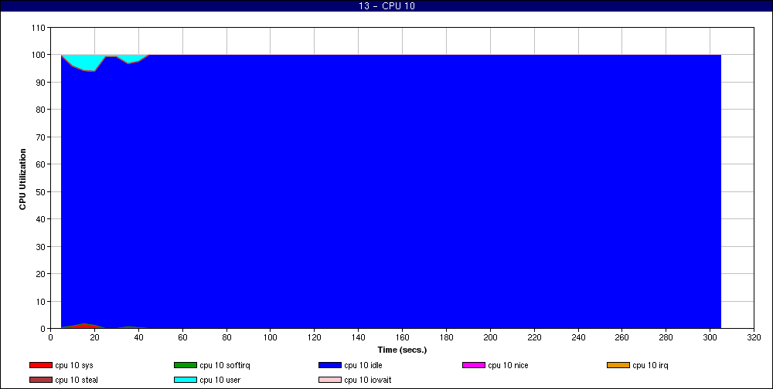Click the "Time (secs.)" x-axis label
Viewport: 773px width, 389px height.
click(402, 350)
